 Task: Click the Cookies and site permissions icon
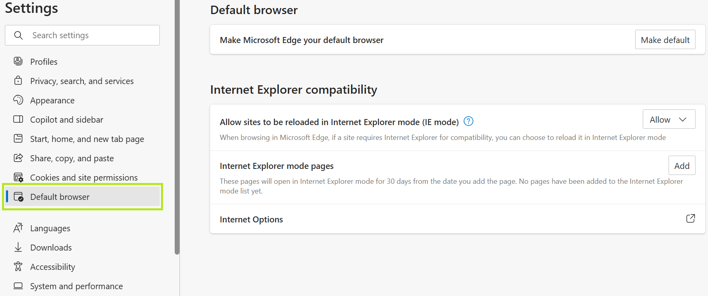[x=19, y=177]
